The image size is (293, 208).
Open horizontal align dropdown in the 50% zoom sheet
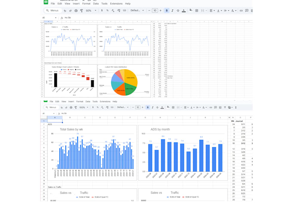coord(212,10)
